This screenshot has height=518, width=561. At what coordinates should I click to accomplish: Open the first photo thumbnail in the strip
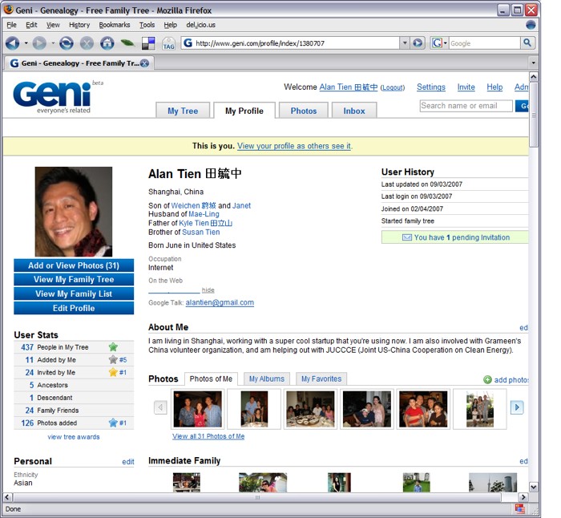[197, 409]
